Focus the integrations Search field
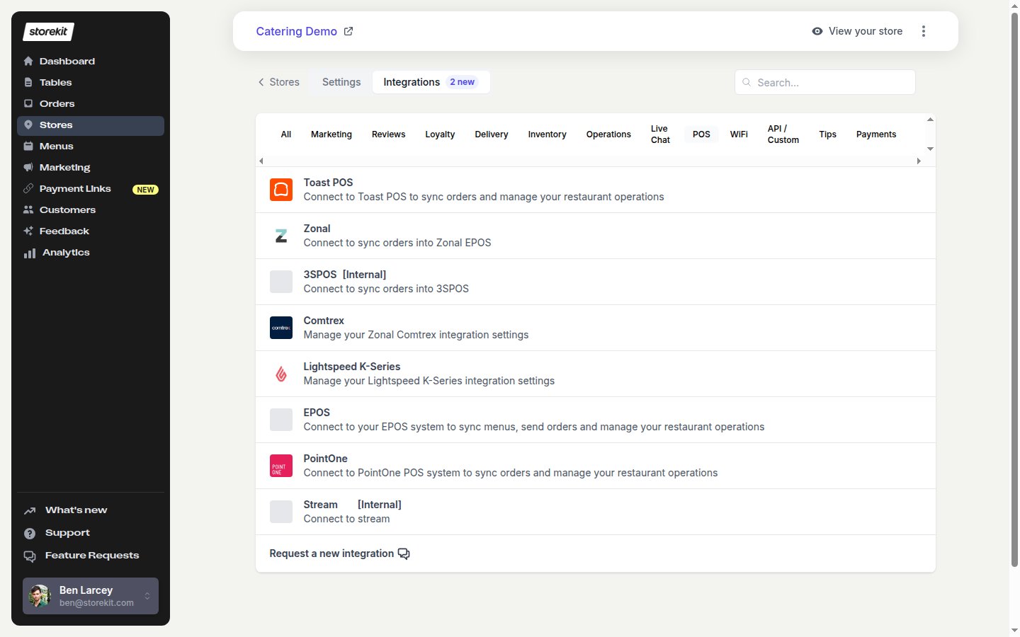 (825, 82)
